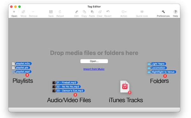Toggle Quick Look eye icon

142,12
